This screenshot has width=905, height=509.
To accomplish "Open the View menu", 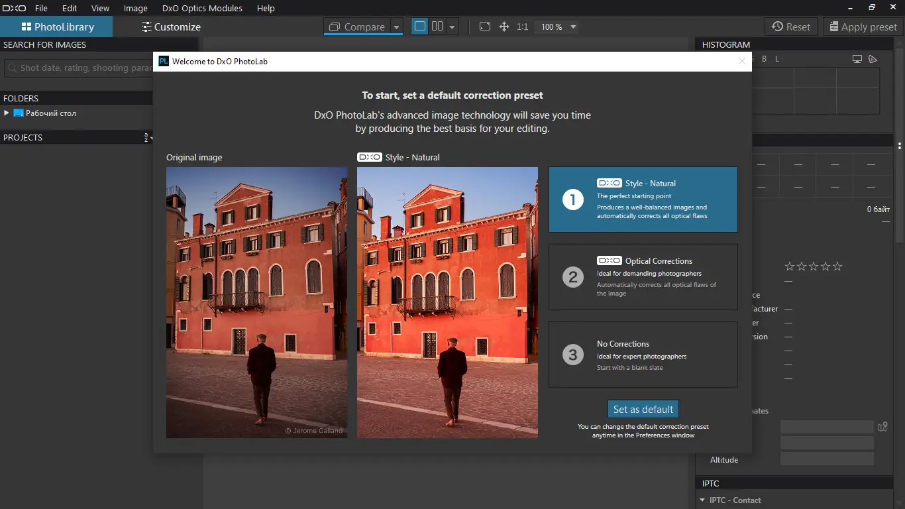I will tap(100, 9).
